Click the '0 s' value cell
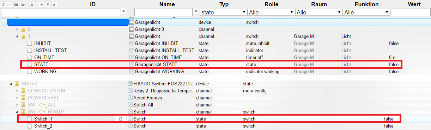This screenshot has width=431, height=130. pyautogui.click(x=392, y=57)
